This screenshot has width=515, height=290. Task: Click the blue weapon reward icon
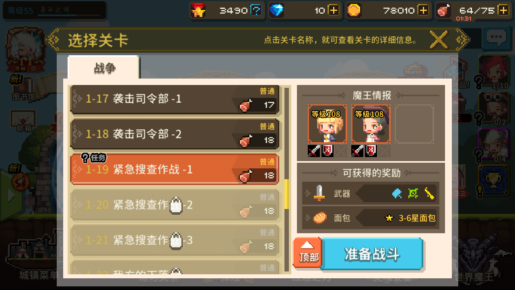pos(397,194)
